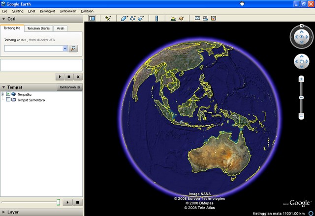Look up using the compass top arrow
This screenshot has height=216, width=315.
302,31
